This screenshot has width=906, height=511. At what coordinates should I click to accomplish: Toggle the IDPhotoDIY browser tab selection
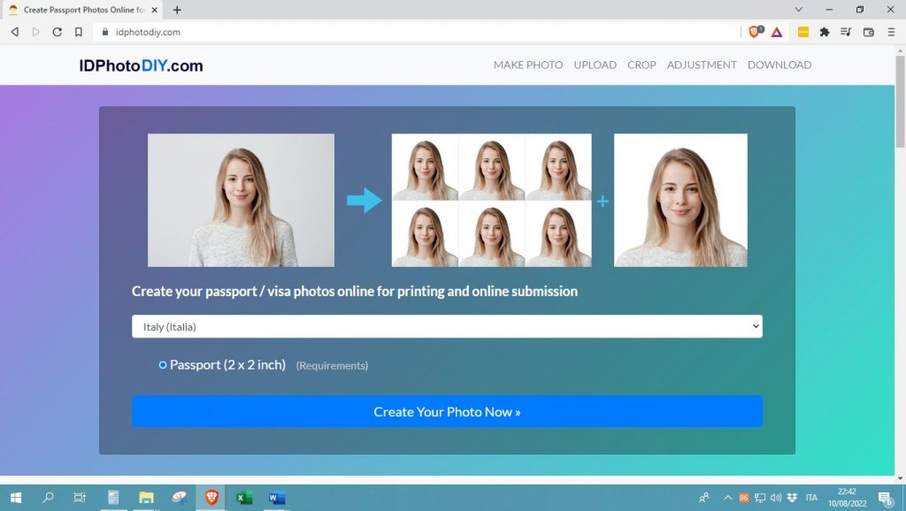80,10
